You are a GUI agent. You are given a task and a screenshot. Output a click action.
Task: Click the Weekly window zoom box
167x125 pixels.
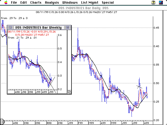(x=68, y=28)
